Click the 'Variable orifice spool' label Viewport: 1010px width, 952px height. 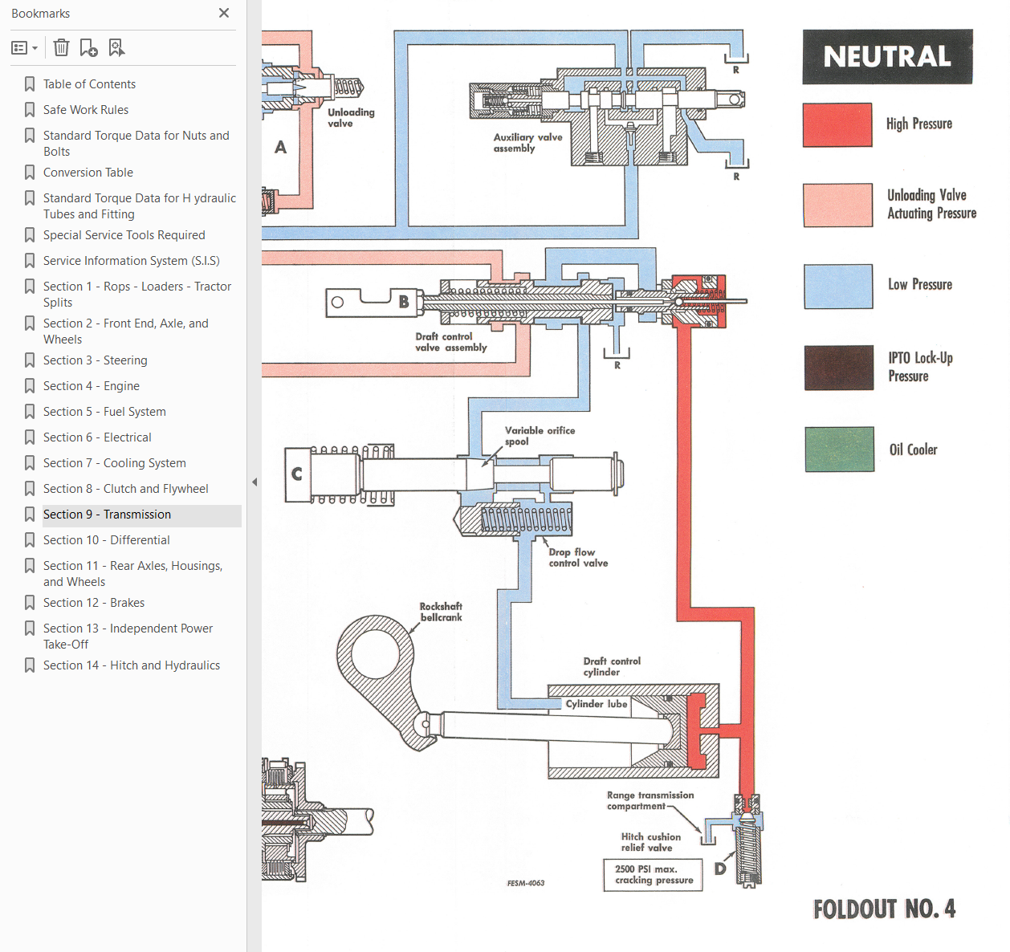(540, 436)
